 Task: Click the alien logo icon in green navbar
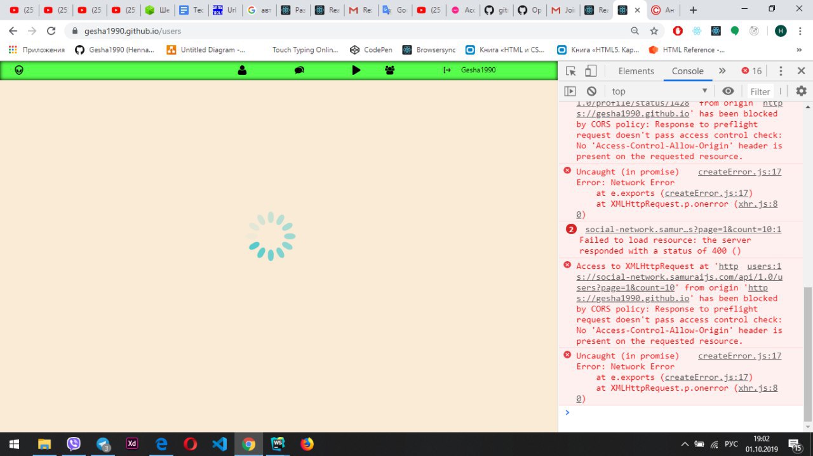pyautogui.click(x=19, y=70)
